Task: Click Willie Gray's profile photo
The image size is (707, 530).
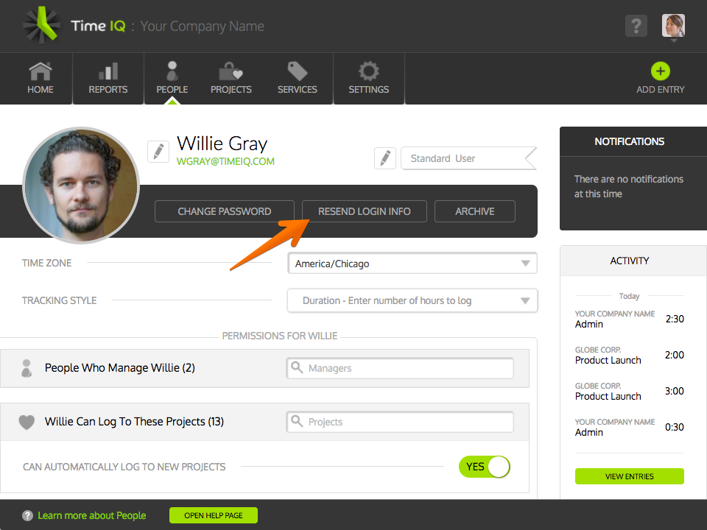Action: 81,185
